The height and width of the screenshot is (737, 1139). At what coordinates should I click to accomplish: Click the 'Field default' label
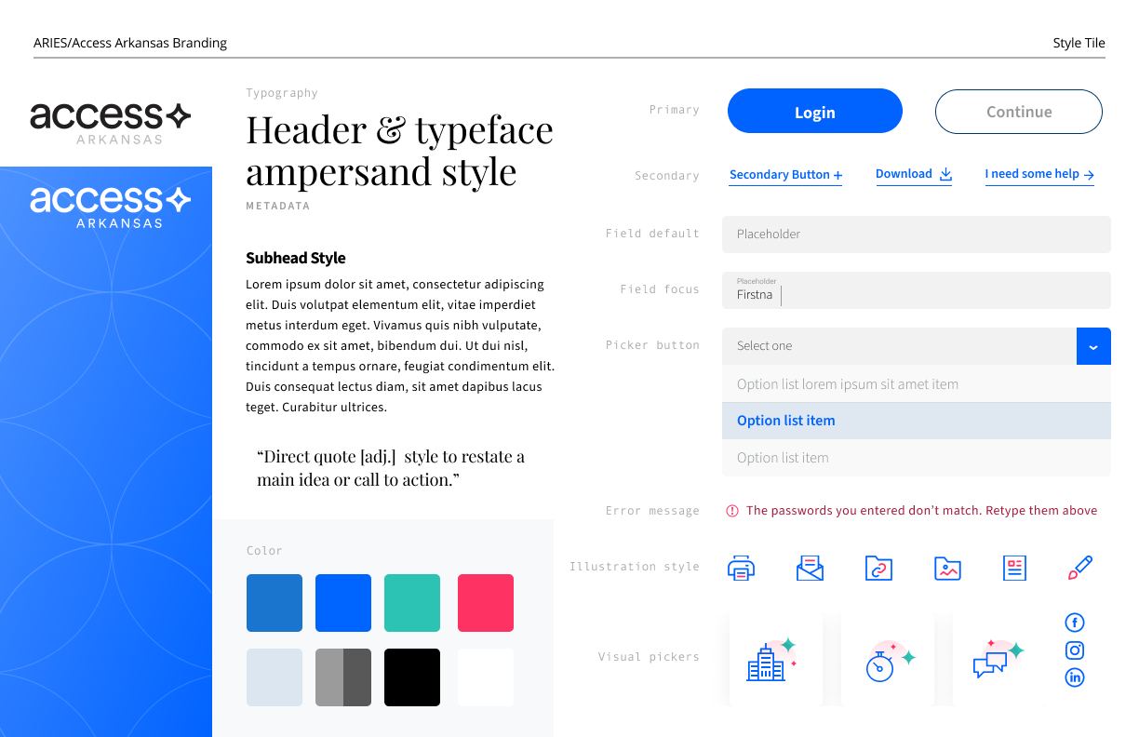652,234
